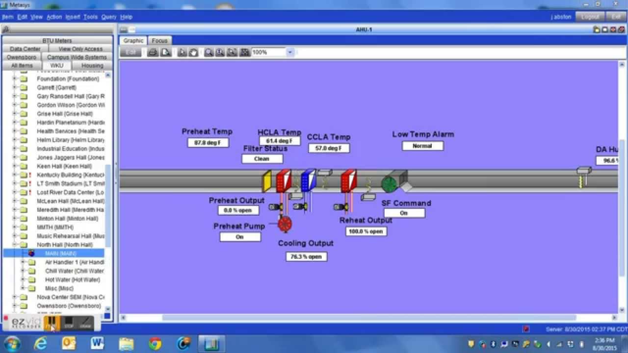The height and width of the screenshot is (353, 628).
Task: Switch to the Graphic tab
Action: (x=133, y=41)
